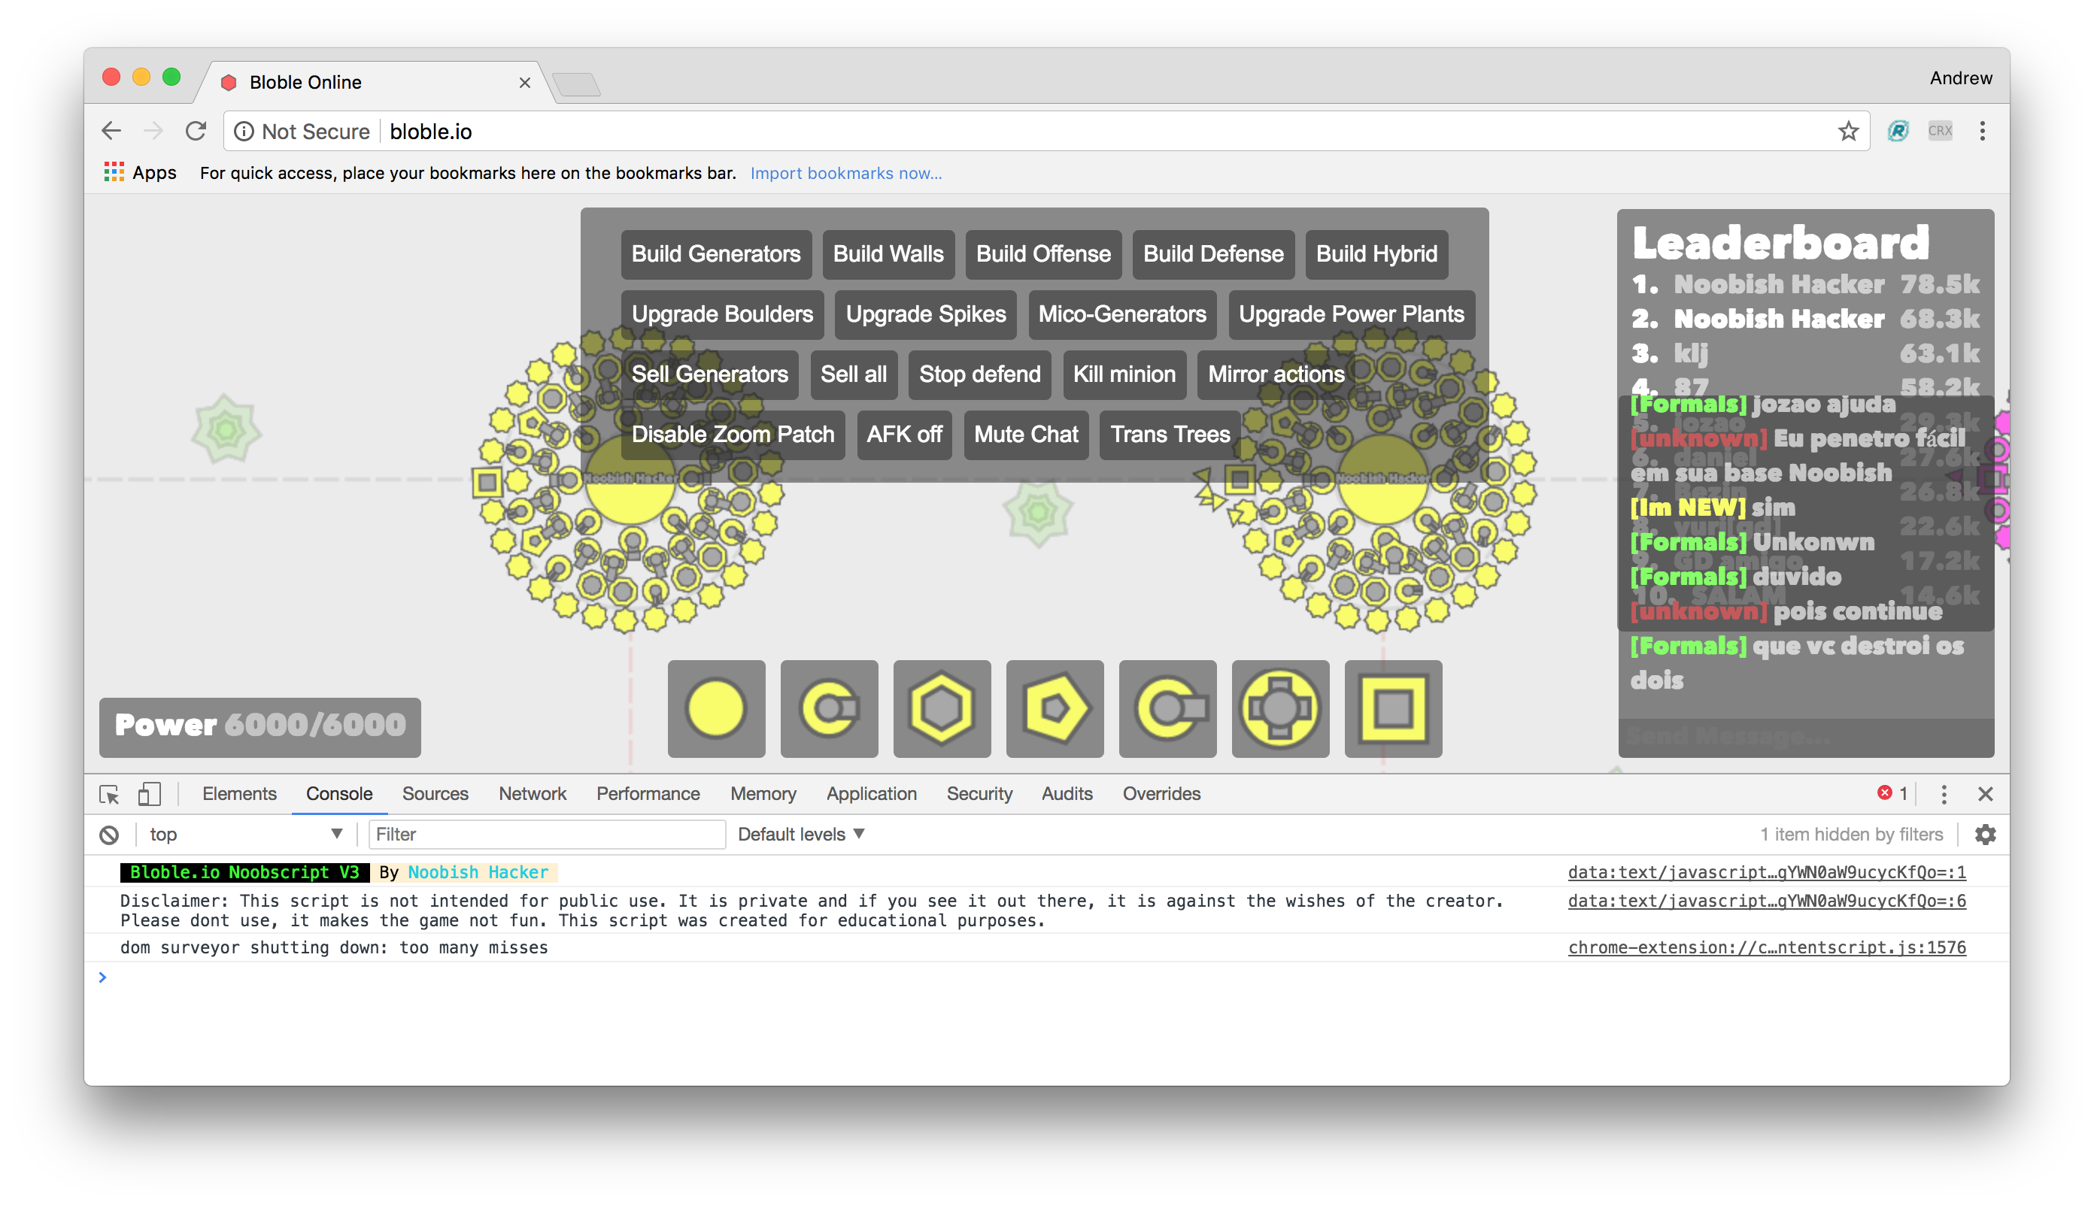The image size is (2094, 1206).
Task: Toggle Mute Chat in the script menu
Action: [1026, 434]
